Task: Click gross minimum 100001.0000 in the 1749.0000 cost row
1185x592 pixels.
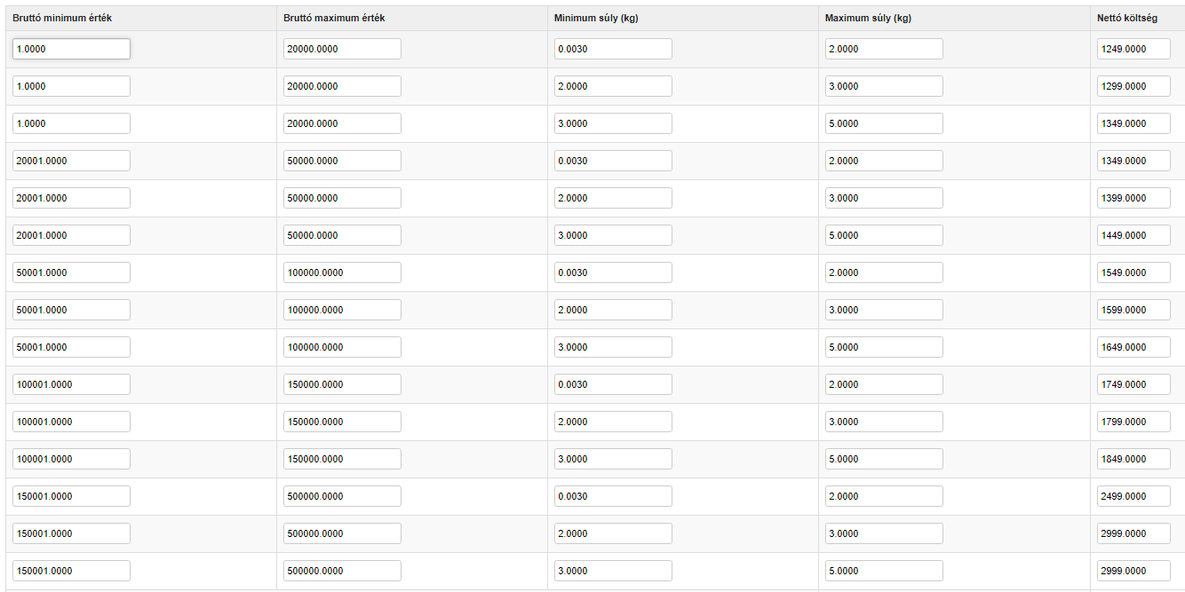Action: point(71,384)
